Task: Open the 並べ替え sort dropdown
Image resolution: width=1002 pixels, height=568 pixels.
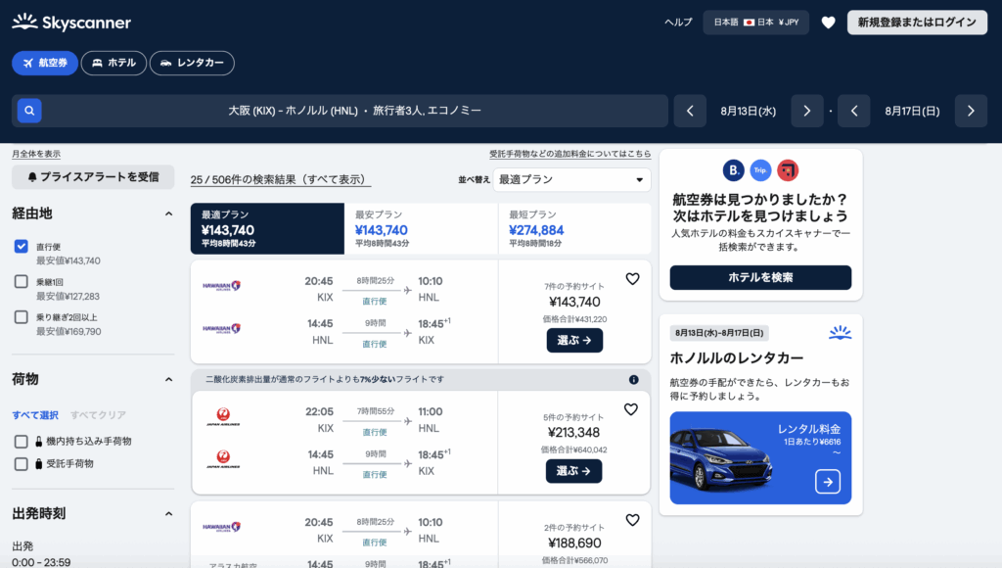Action: 571,180
